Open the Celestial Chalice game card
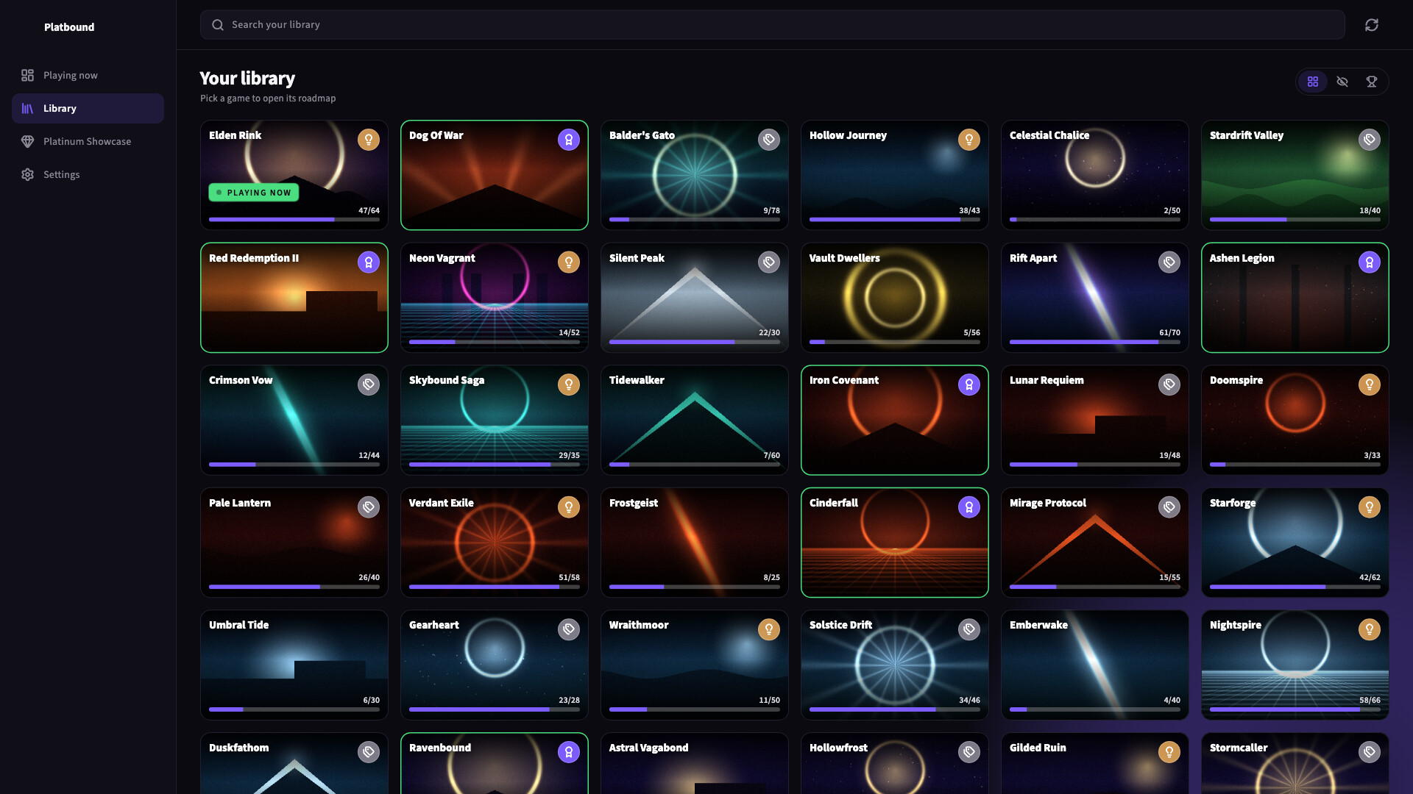1413x794 pixels. (1095, 175)
